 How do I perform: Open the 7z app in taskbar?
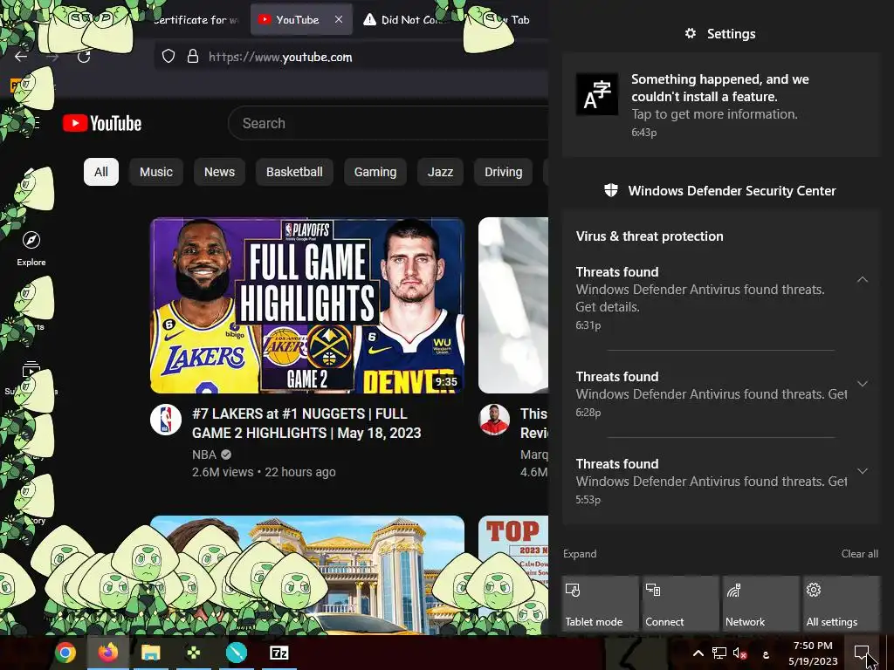[x=279, y=653]
